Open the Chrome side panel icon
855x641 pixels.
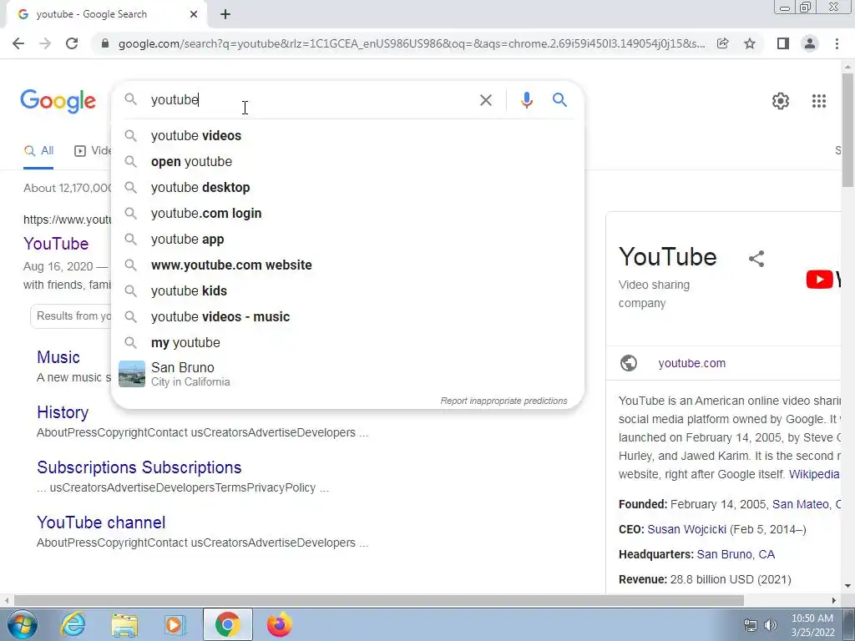(783, 43)
